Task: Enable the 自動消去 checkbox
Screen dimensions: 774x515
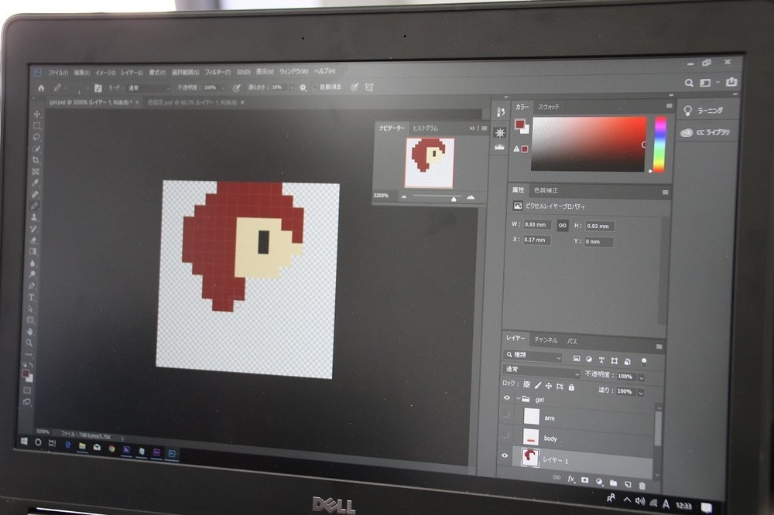Action: tap(315, 87)
